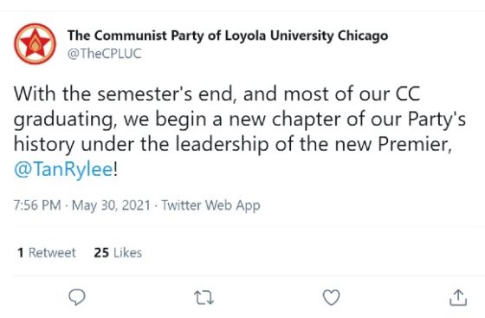The height and width of the screenshot is (318, 485).
Task: Click the bold number 1 retweet count
Action: click(x=21, y=253)
